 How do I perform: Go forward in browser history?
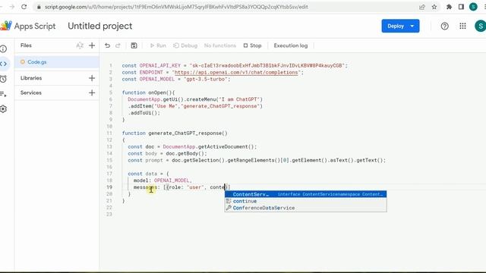tap(12, 7)
